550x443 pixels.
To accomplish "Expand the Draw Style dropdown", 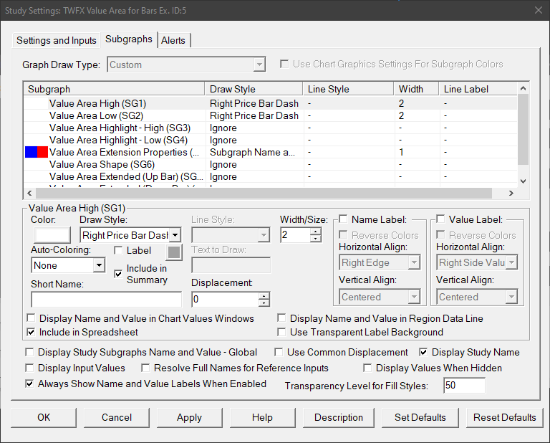I will 176,234.
